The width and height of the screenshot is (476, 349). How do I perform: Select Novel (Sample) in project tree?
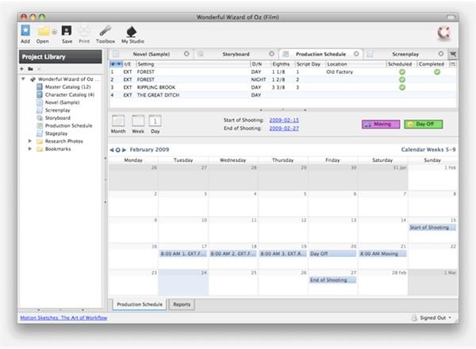(x=62, y=102)
